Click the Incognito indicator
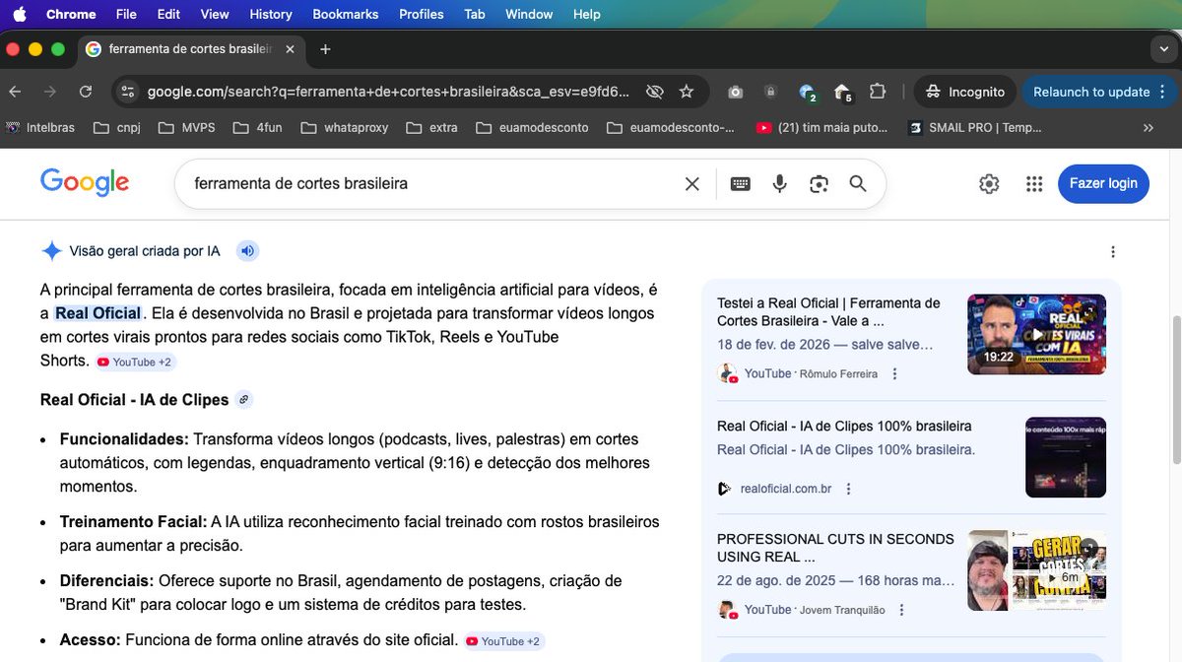Screen dimensions: 1182x662 (x=965, y=92)
